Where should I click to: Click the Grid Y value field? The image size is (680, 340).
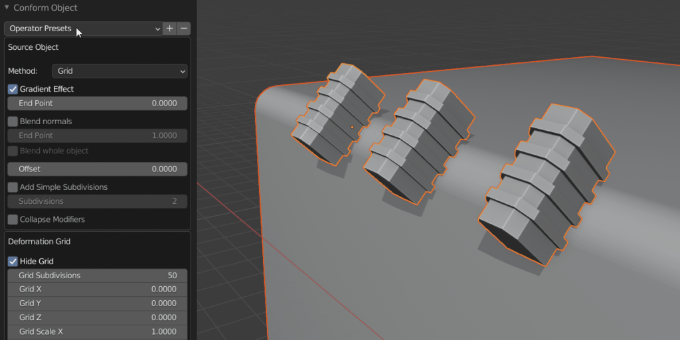pyautogui.click(x=97, y=303)
